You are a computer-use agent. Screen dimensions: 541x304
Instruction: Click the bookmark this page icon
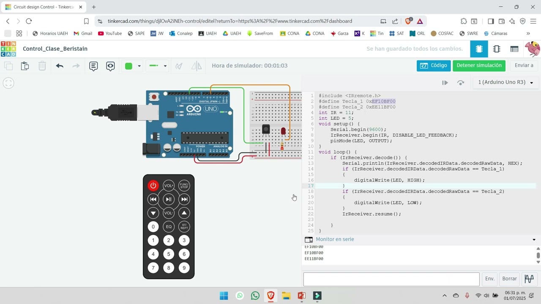click(x=86, y=21)
